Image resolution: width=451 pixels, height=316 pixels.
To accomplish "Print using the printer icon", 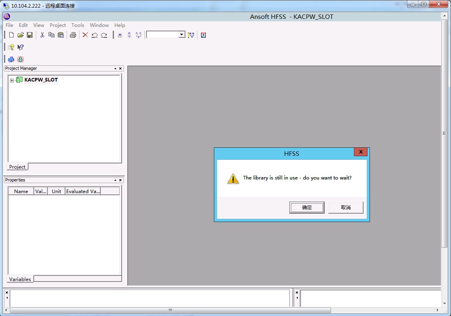I will tap(73, 35).
